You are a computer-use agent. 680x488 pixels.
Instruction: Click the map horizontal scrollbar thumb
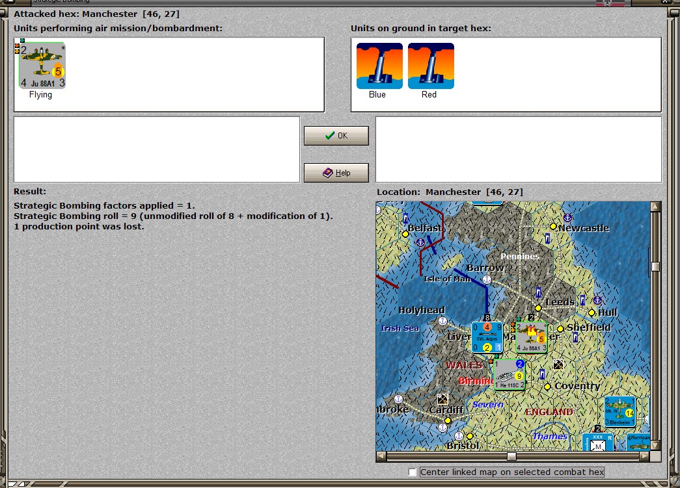click(511, 456)
